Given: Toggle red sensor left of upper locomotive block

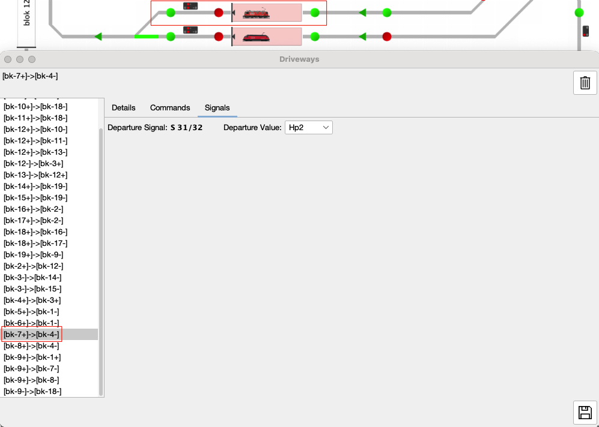Looking at the screenshot, I should pyautogui.click(x=219, y=13).
